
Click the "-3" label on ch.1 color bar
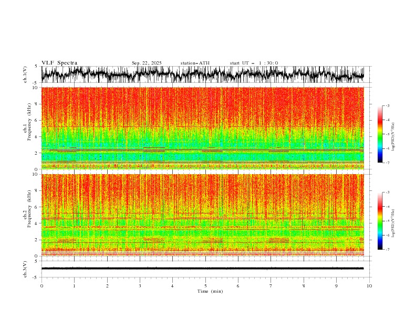tap(388, 105)
